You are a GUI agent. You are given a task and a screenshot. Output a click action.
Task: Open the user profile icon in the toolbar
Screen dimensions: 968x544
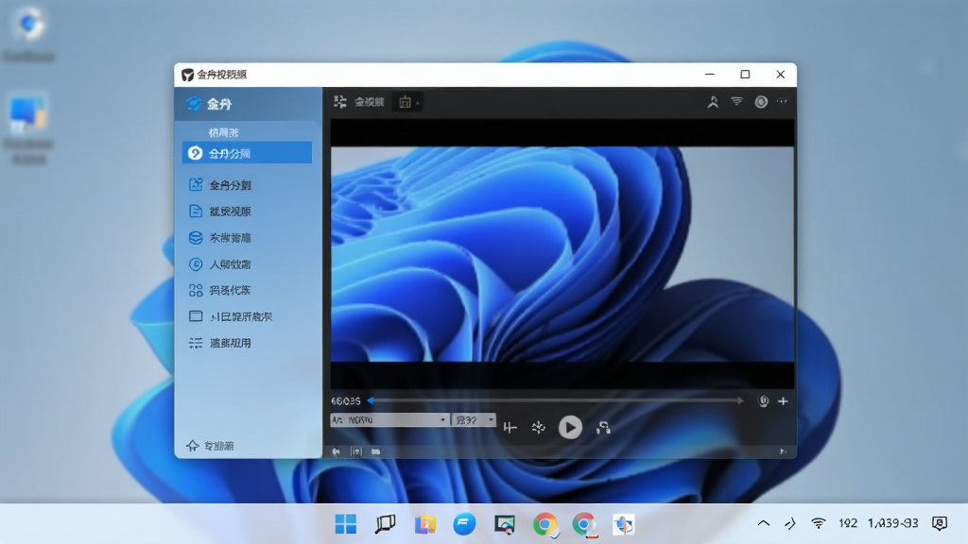[x=713, y=102]
